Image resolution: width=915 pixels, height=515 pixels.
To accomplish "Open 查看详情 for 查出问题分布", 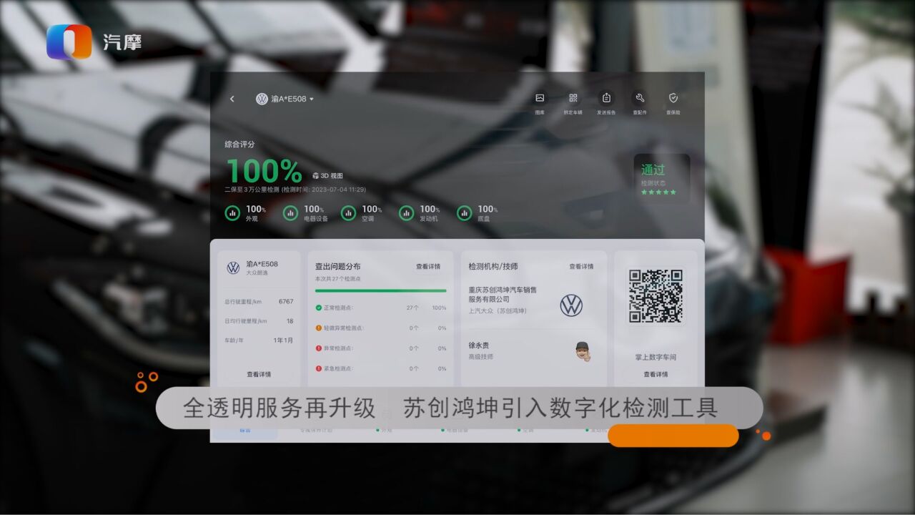I will [x=428, y=267].
